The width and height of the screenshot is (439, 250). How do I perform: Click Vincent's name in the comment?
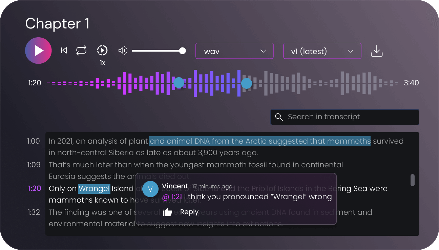coord(175,186)
